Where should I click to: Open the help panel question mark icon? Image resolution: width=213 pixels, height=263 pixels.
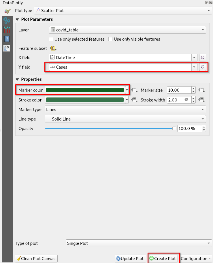pyautogui.click(x=7, y=39)
